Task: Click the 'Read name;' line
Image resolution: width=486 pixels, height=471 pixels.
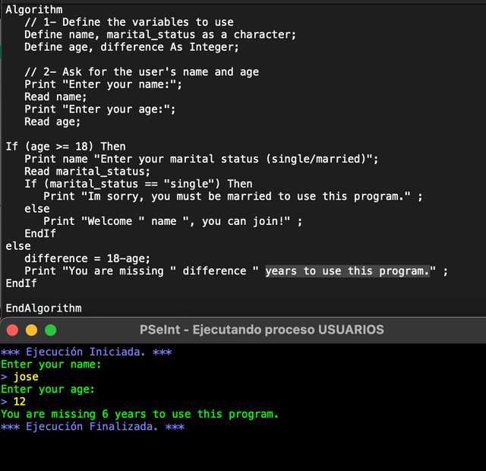Action: [x=55, y=96]
